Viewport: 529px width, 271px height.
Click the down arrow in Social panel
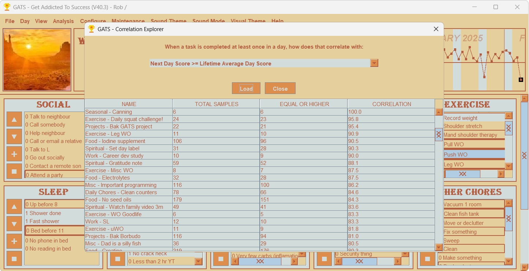click(14, 137)
